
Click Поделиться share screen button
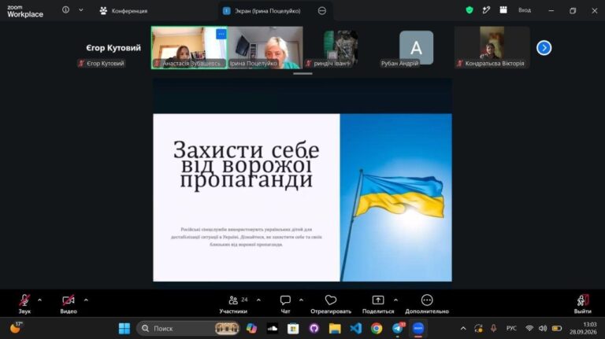click(x=378, y=304)
